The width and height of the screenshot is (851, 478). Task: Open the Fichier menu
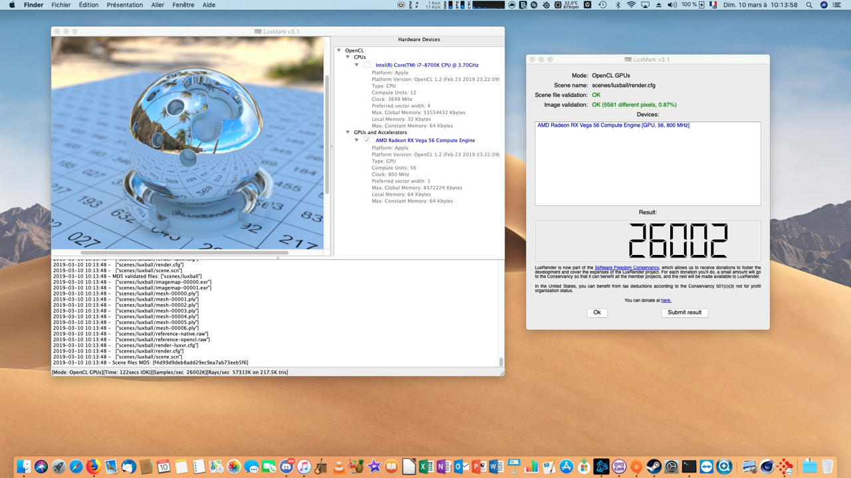coord(61,5)
